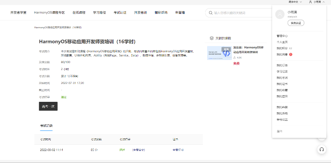
Task: Open 学习记录 in account menu
Action: click(282, 72)
